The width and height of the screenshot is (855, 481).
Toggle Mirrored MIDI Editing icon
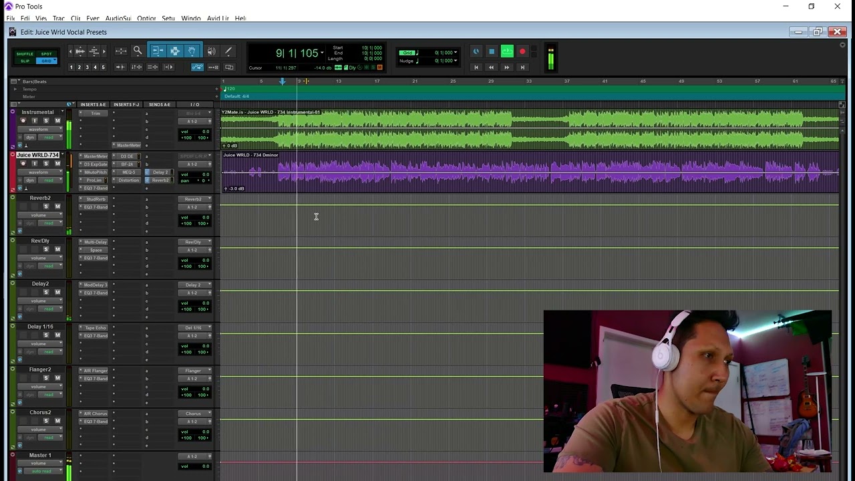214,67
